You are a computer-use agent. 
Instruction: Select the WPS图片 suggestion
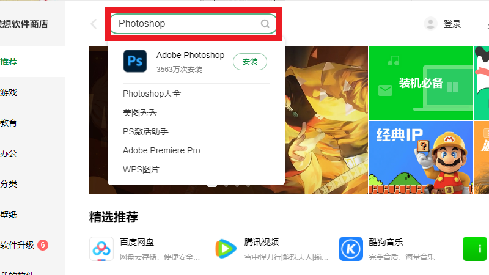pyautogui.click(x=141, y=169)
